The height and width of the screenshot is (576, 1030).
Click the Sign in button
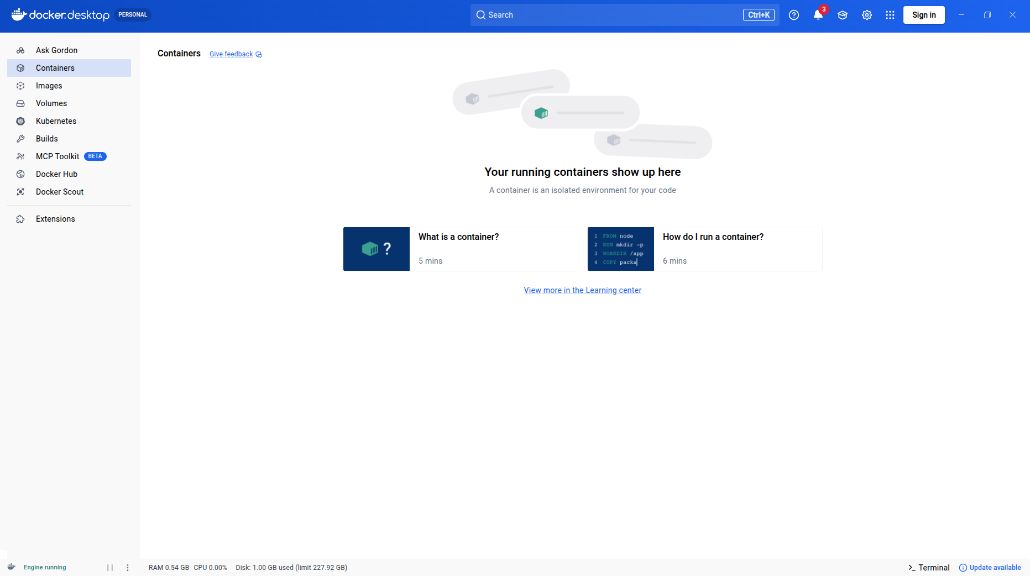point(923,15)
